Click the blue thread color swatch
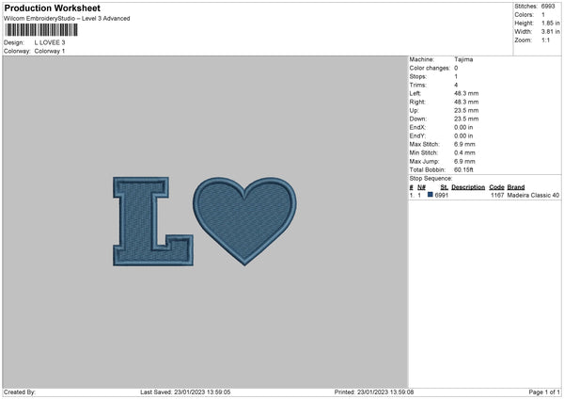The image size is (564, 399). tap(431, 195)
